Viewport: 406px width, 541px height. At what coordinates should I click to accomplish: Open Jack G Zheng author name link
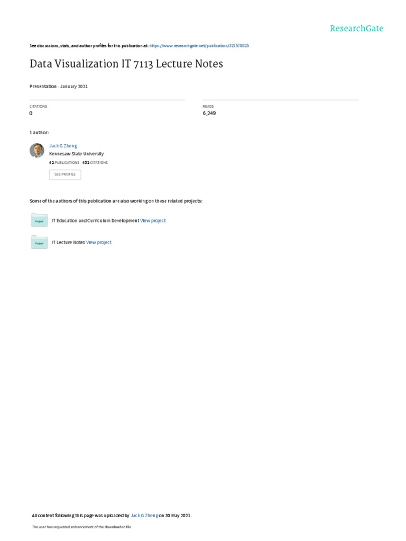pyautogui.click(x=63, y=146)
